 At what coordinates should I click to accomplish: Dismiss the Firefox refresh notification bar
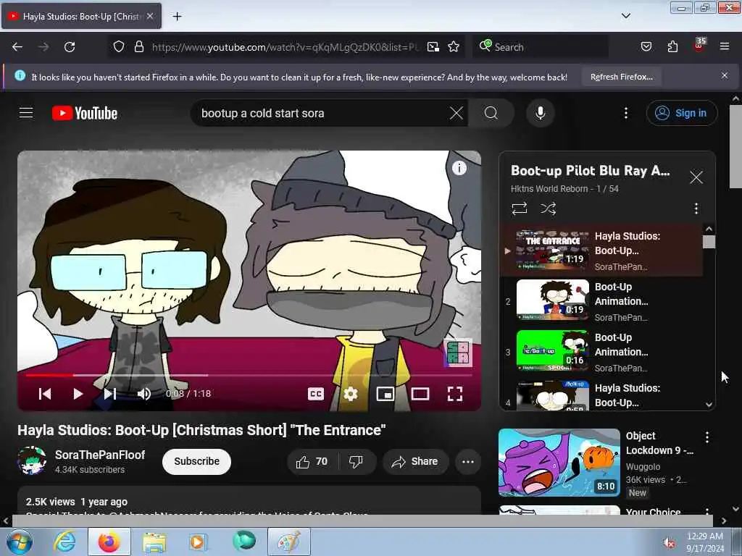tap(724, 75)
